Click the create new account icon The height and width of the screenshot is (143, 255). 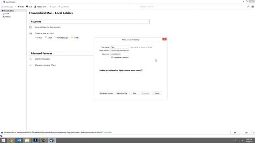(30, 33)
